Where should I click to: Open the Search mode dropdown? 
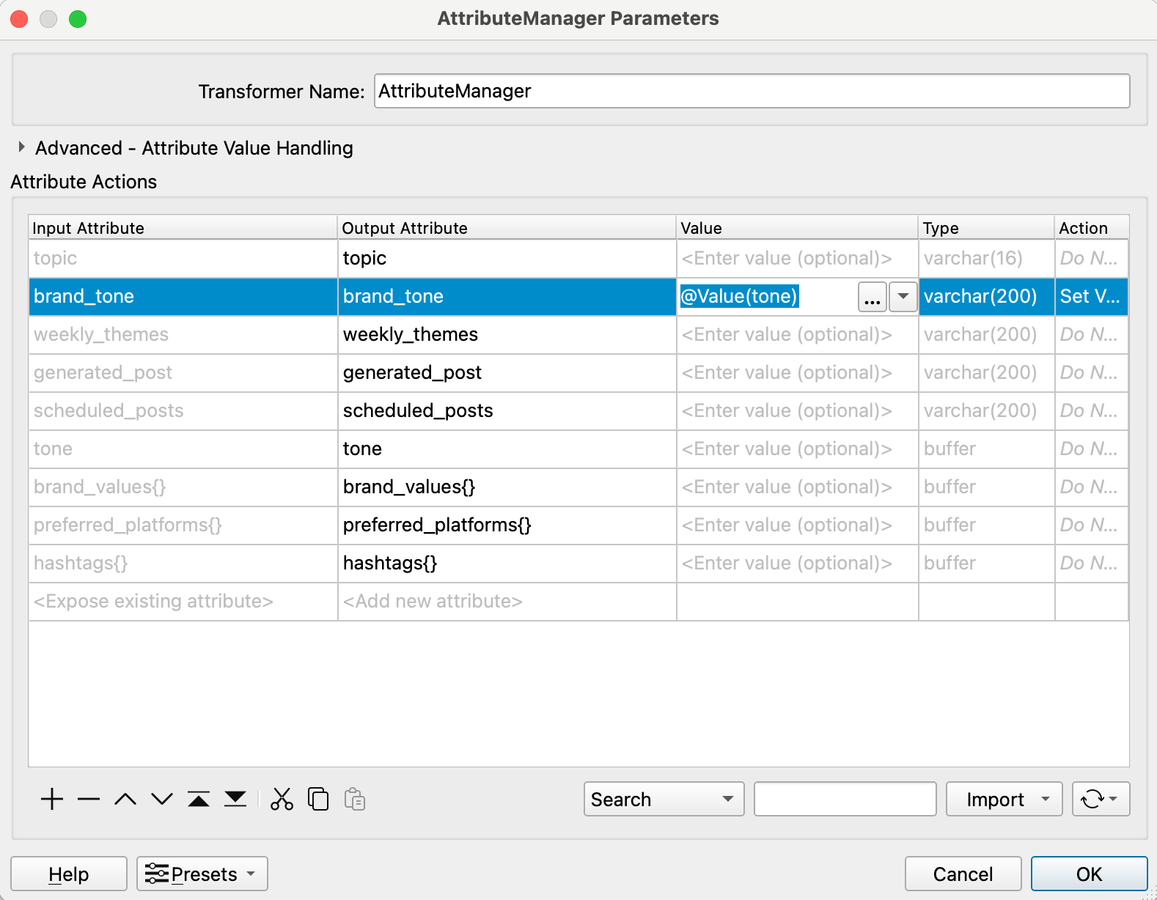tap(664, 799)
